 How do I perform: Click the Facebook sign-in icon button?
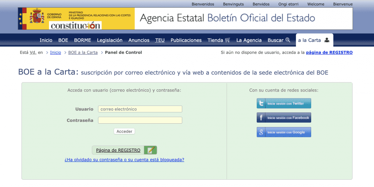[x=261, y=118]
